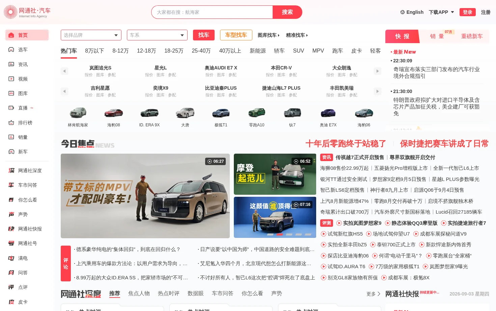The image size is (496, 311).
Task: Click the globe icon beside English
Action: 402,12
